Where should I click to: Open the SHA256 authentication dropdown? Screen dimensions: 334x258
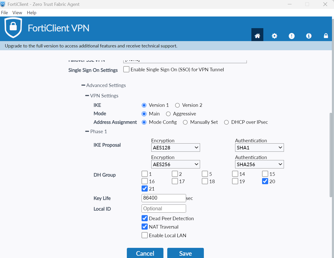click(259, 164)
